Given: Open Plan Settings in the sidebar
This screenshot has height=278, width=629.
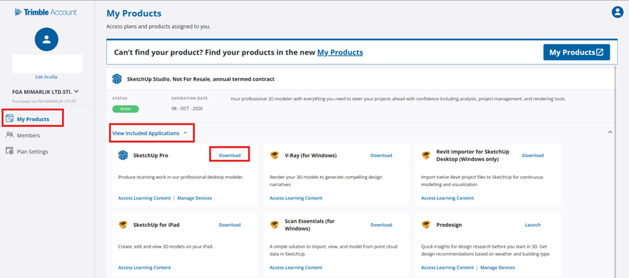Looking at the screenshot, I should (32, 152).
